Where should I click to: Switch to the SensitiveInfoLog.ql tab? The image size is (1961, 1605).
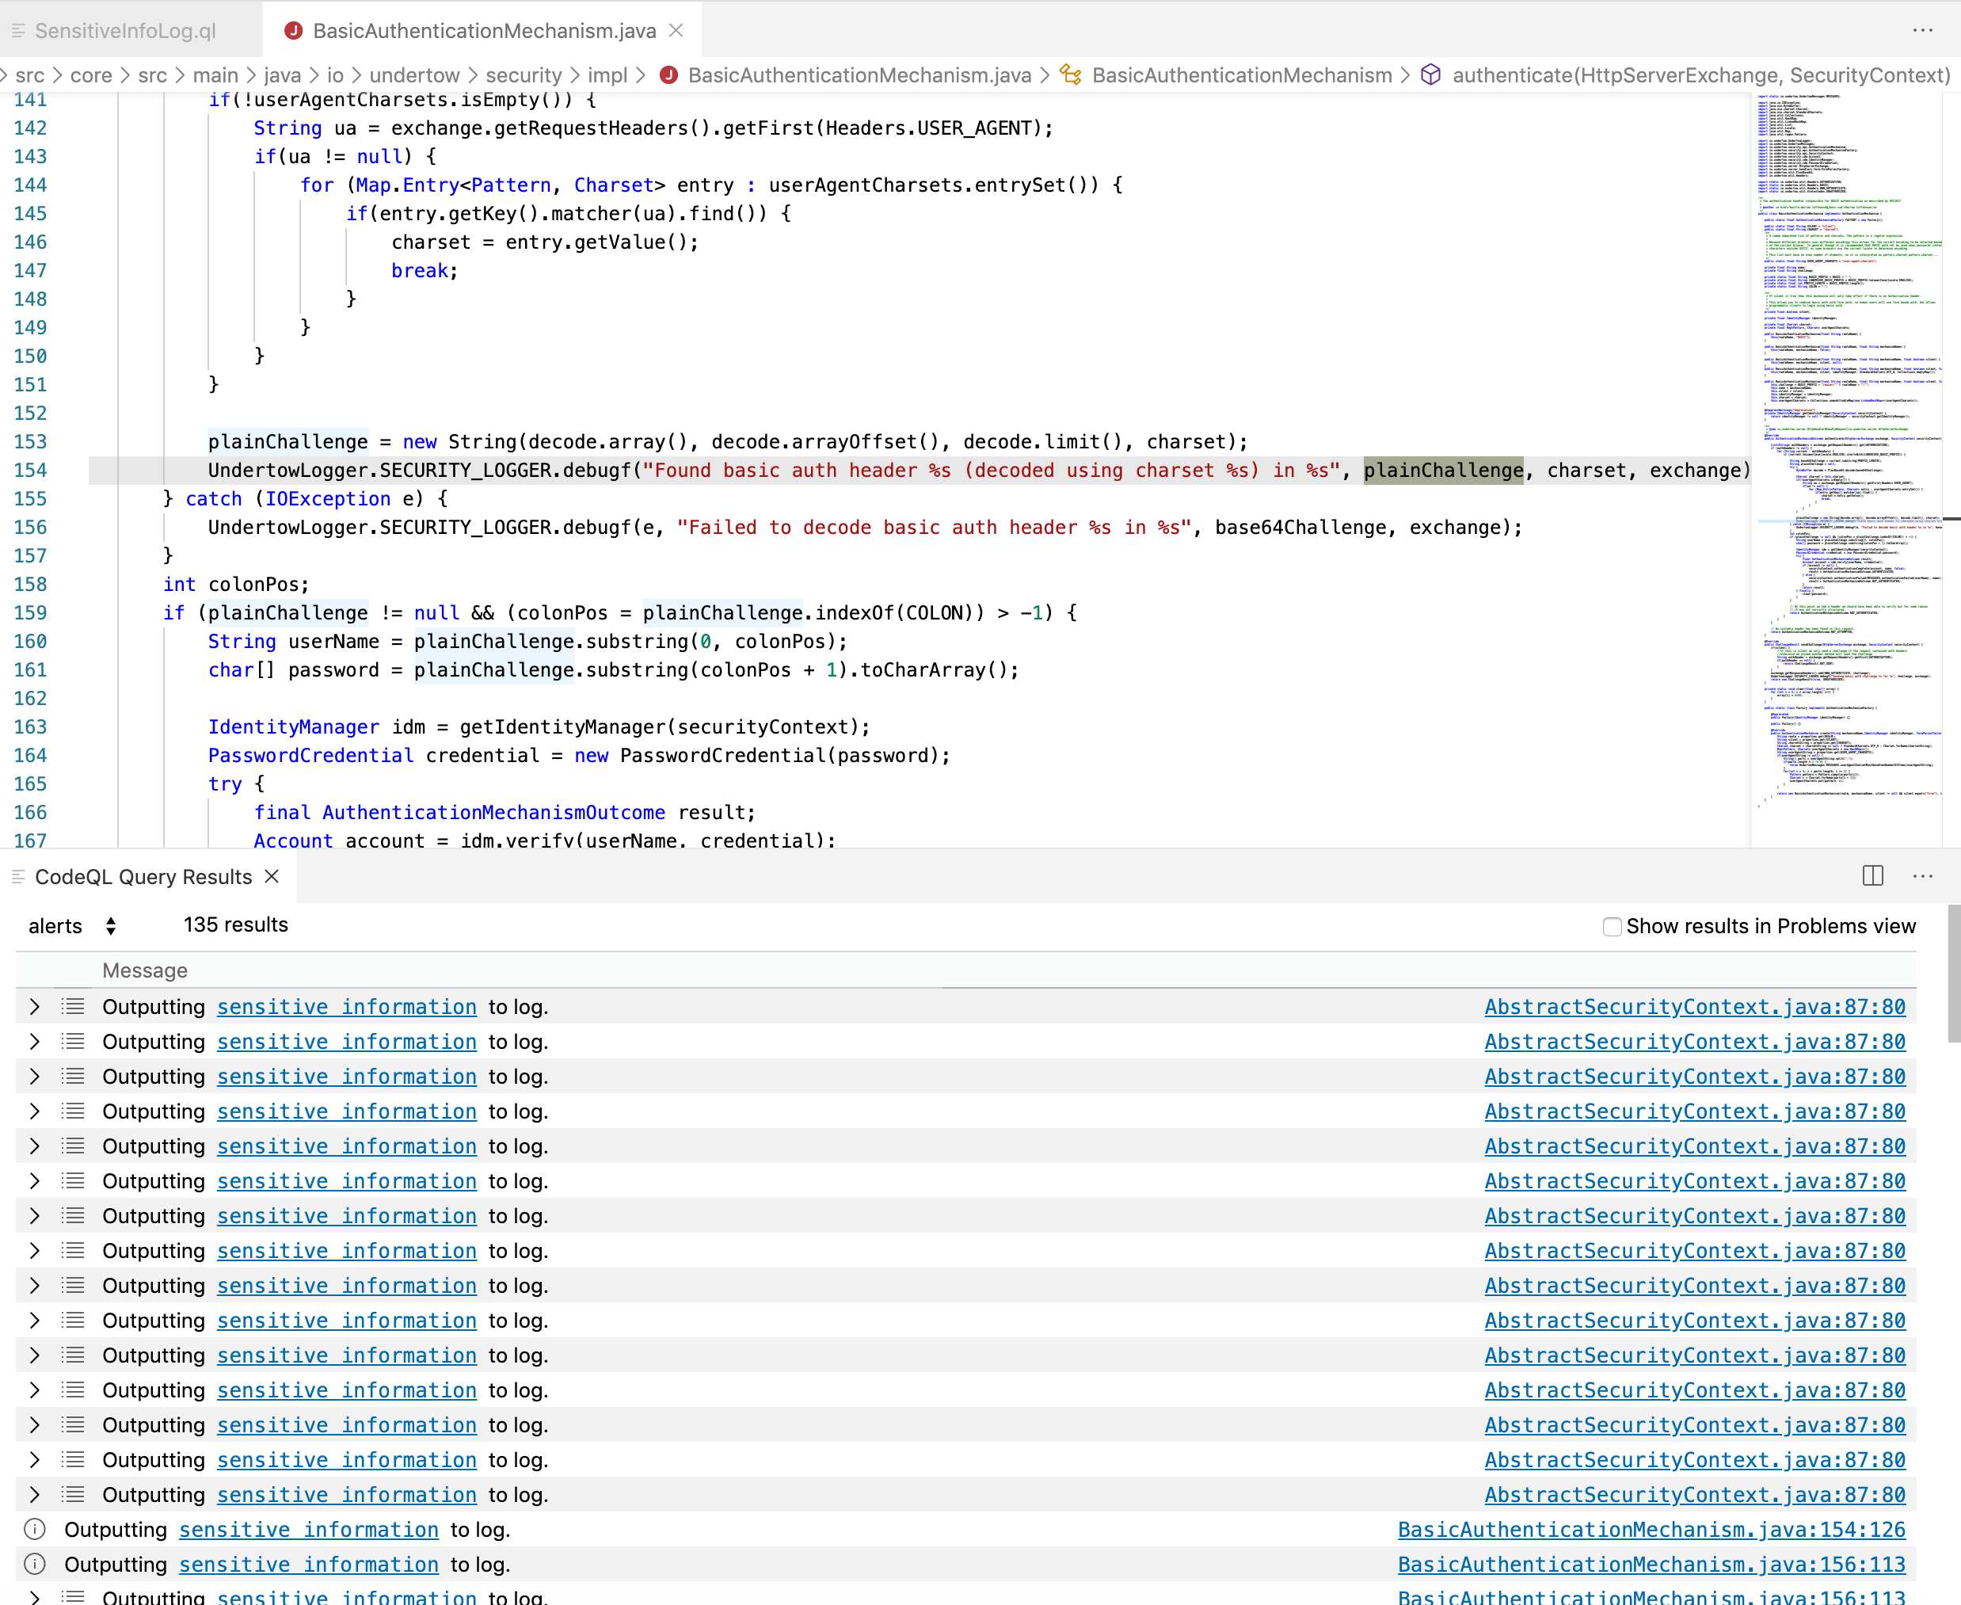[x=124, y=29]
